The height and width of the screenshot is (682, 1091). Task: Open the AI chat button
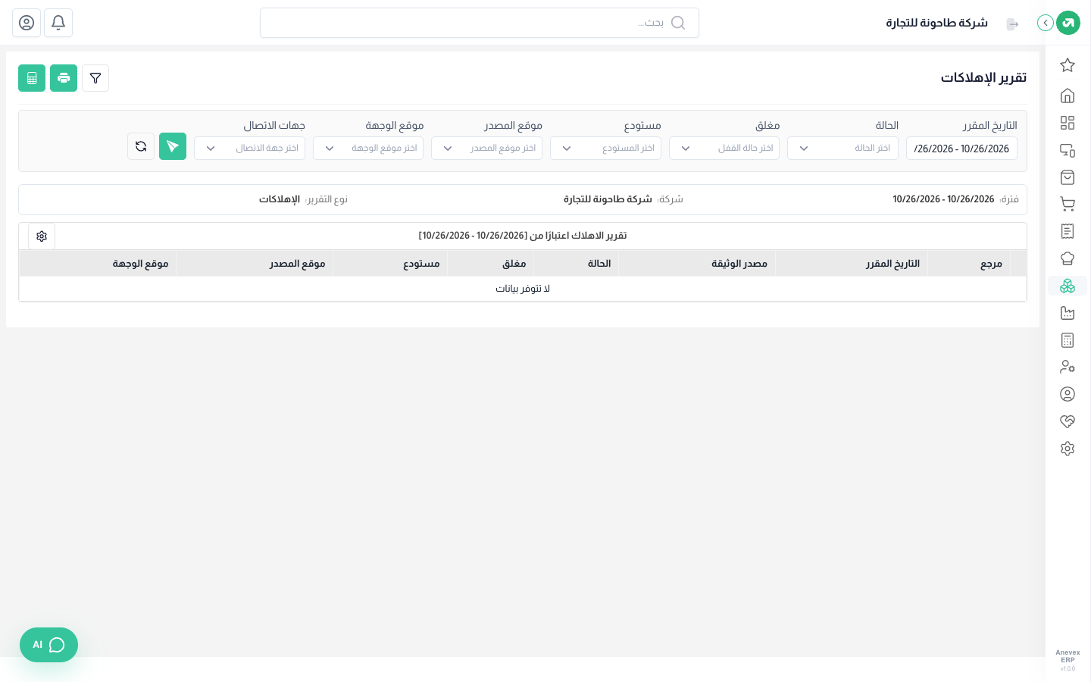[x=48, y=645]
